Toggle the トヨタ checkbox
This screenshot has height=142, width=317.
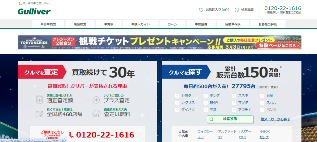click(177, 95)
